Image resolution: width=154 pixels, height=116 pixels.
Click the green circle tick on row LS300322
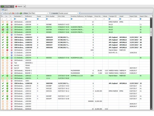pos(7,76)
